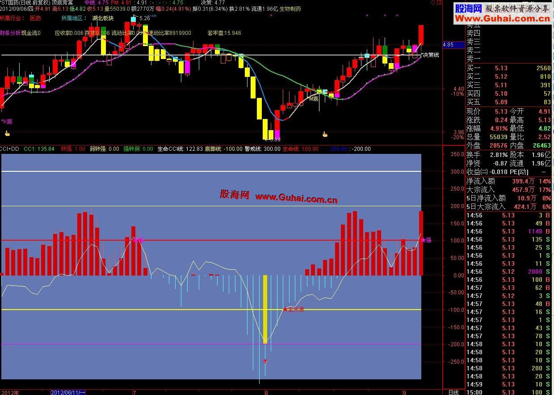Screen dimensions: 554x395
Task: Click the CCI+DD indicator title
Action: [x=9, y=149]
